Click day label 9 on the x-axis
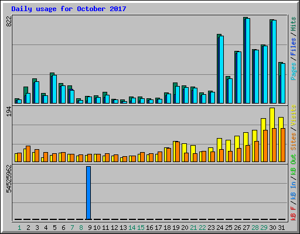 tap(90, 228)
